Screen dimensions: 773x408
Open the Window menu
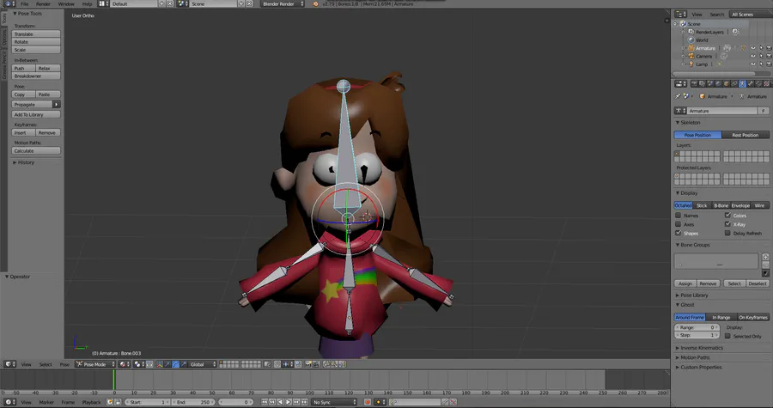(x=66, y=4)
